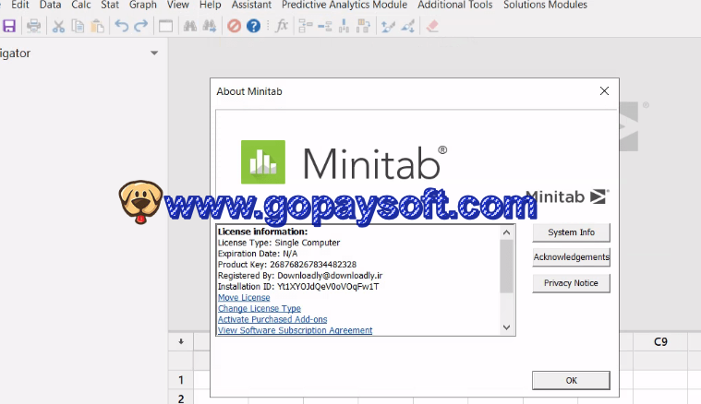
Task: Click the Save project icon
Action: [9, 26]
